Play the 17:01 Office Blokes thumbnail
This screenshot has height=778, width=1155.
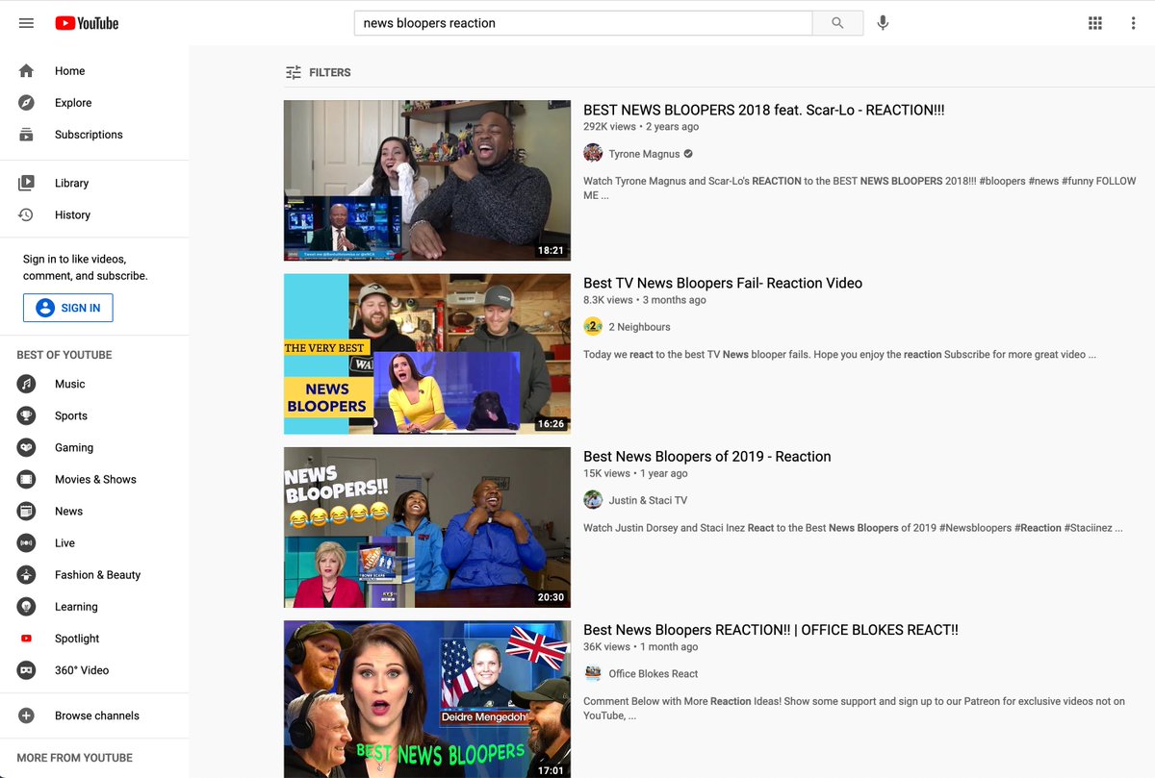pyautogui.click(x=427, y=699)
